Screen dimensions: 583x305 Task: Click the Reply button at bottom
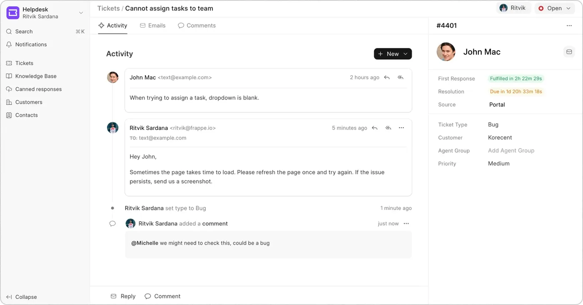coord(123,296)
